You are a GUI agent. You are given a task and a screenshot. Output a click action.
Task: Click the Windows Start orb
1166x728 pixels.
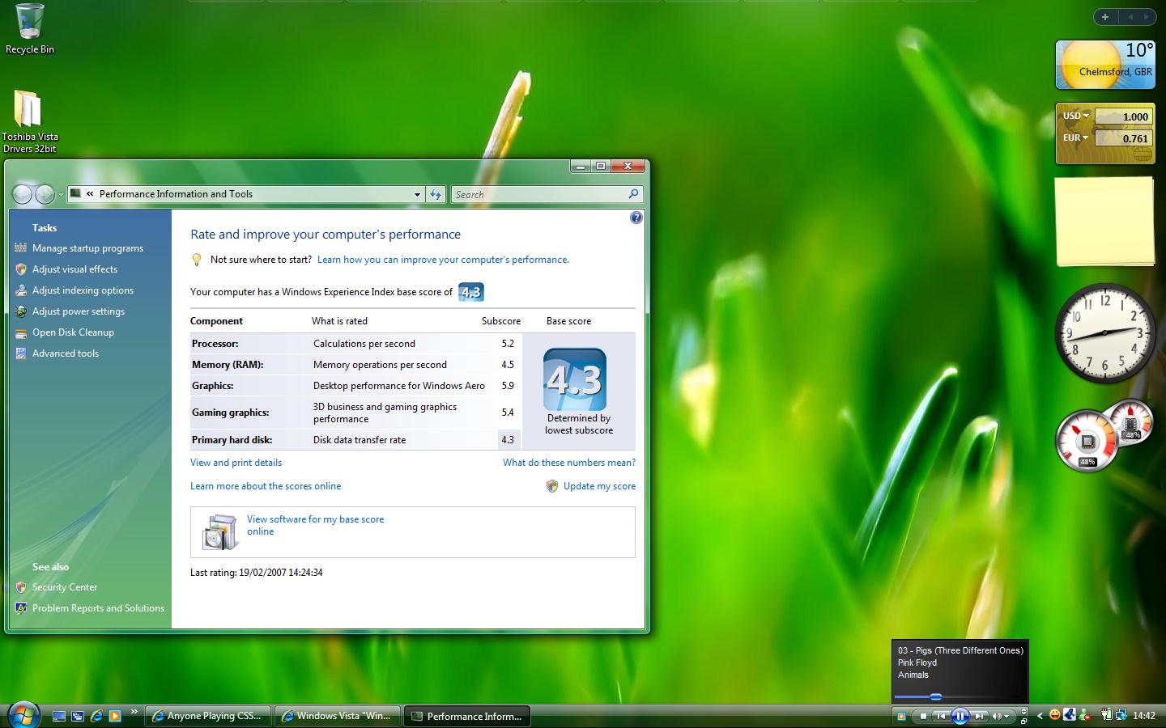click(23, 716)
